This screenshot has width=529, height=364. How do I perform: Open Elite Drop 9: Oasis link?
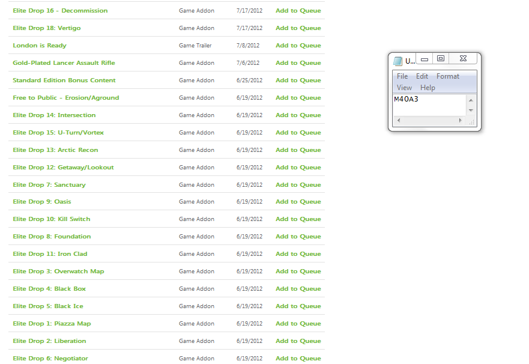point(42,202)
